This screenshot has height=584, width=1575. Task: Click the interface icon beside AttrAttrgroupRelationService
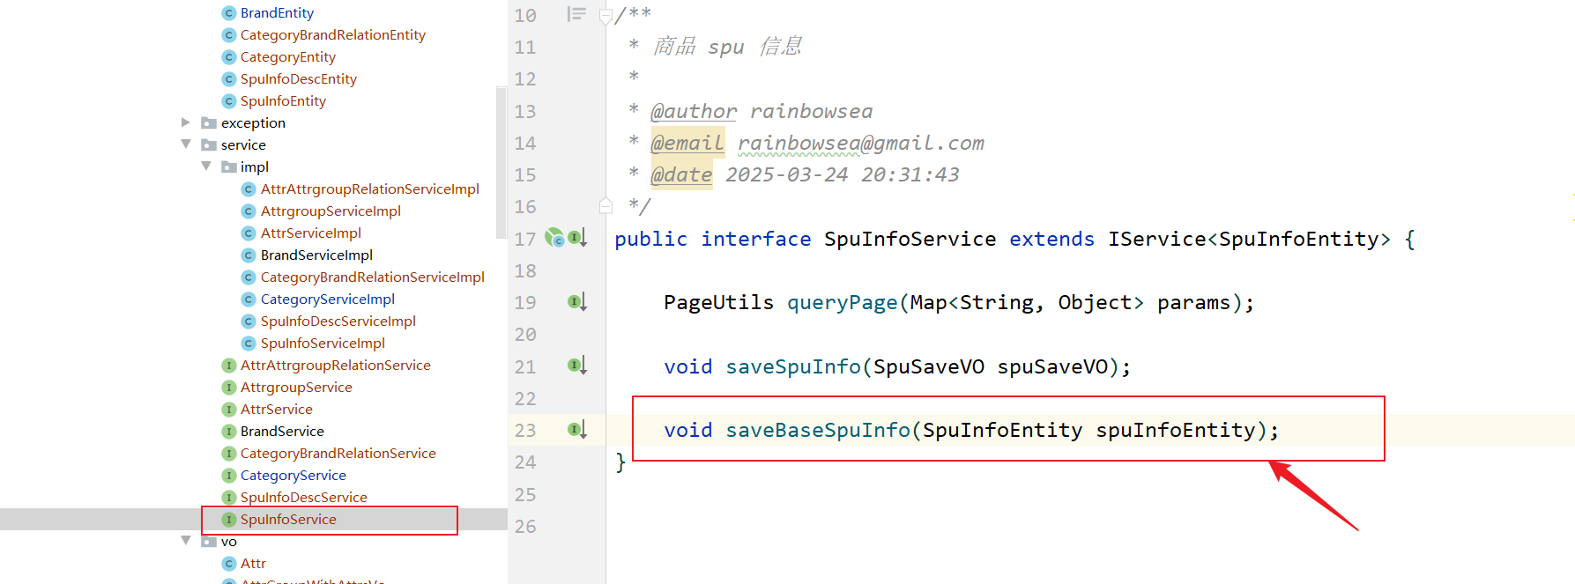pyautogui.click(x=229, y=366)
